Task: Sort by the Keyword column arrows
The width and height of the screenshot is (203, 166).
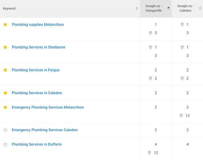Action: [x=136, y=8]
